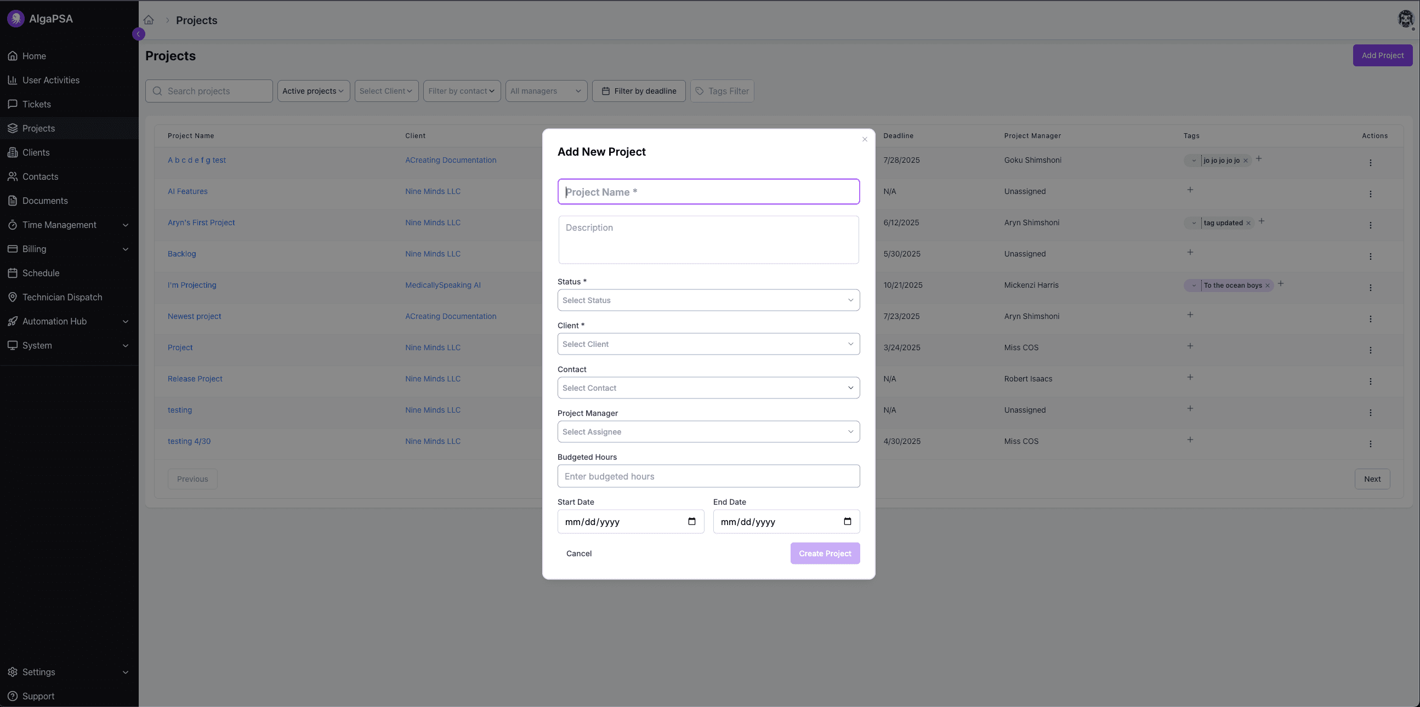Click the calendar icon on Filter by deadline

[x=605, y=90]
